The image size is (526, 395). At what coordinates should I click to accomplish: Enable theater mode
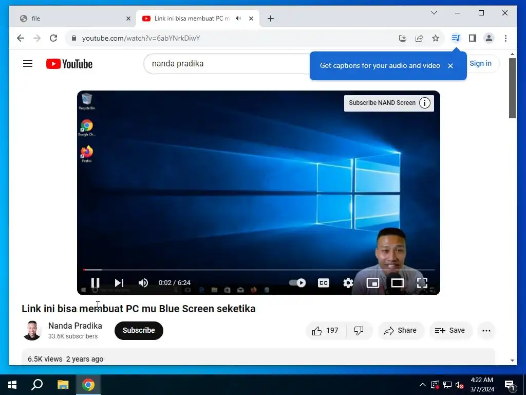point(397,283)
